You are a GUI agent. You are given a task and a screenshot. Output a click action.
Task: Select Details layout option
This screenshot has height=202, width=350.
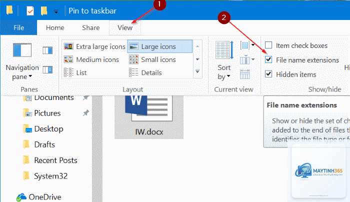point(145,72)
